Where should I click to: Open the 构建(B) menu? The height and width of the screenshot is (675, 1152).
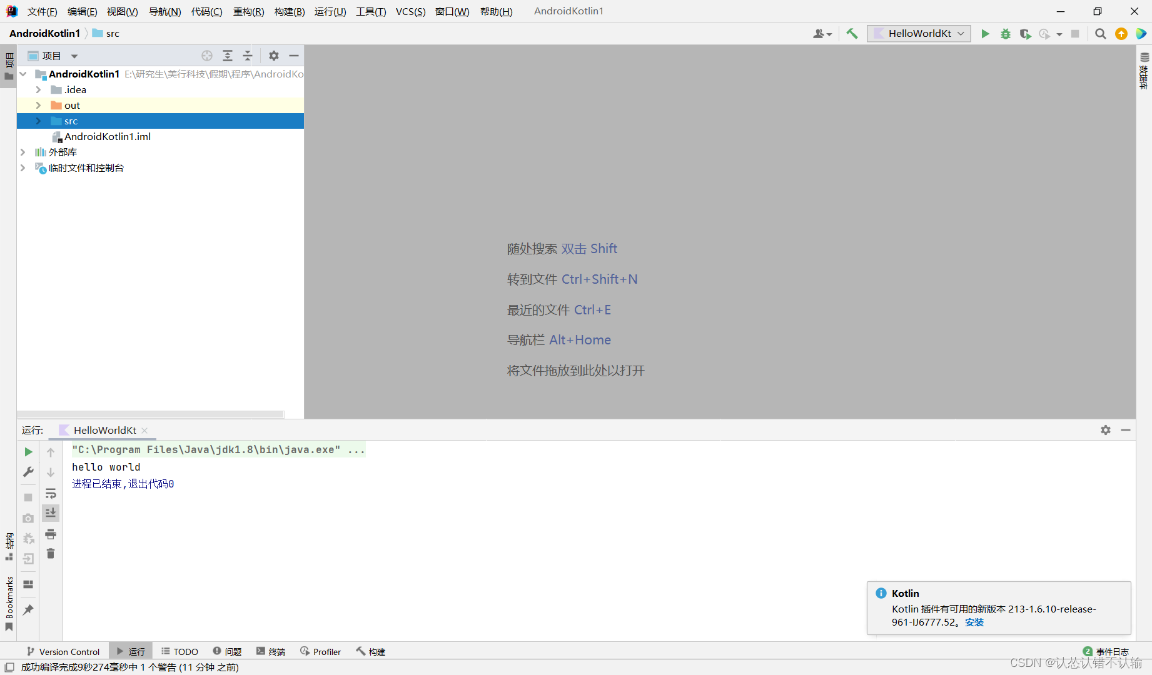click(290, 11)
